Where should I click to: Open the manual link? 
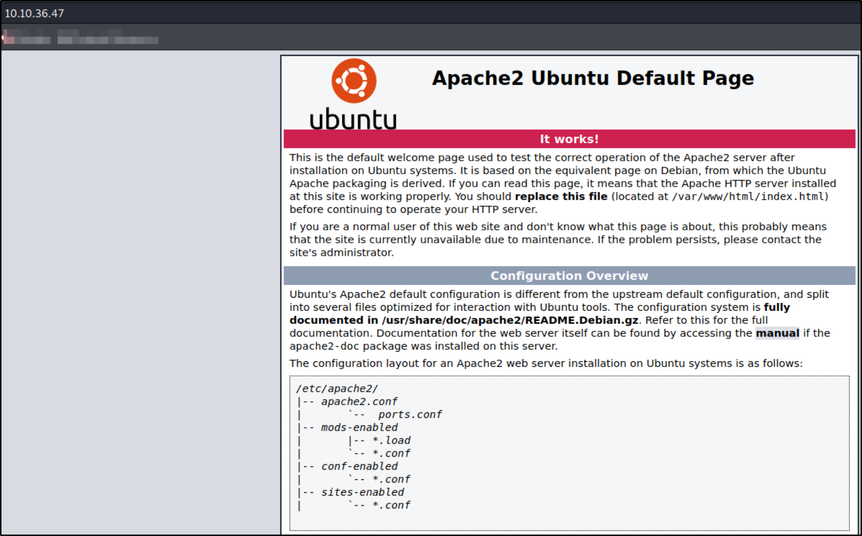tap(777, 333)
